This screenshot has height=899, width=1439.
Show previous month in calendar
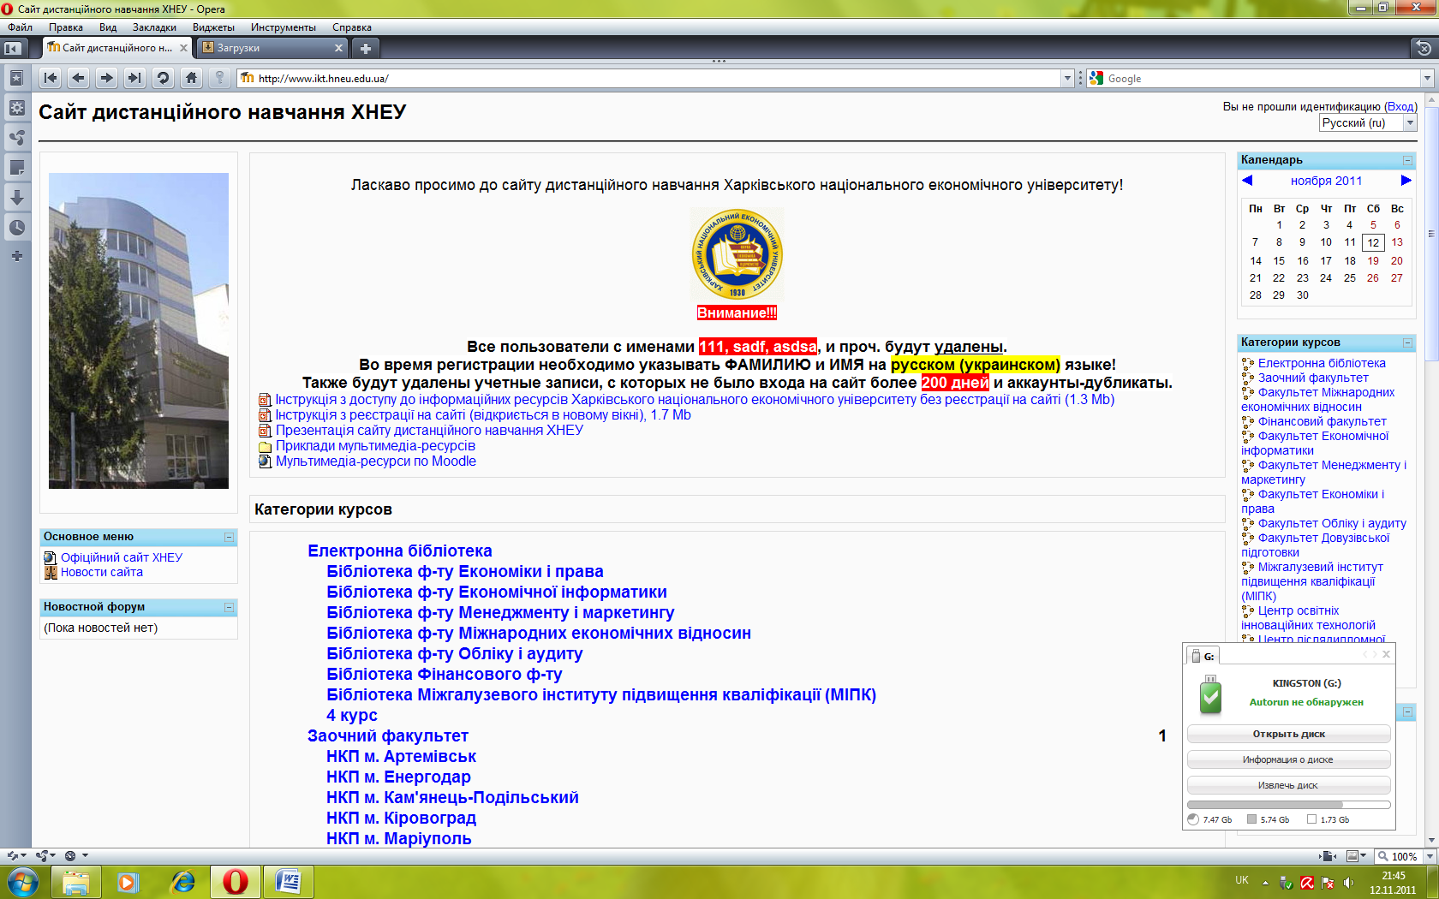pos(1247,180)
